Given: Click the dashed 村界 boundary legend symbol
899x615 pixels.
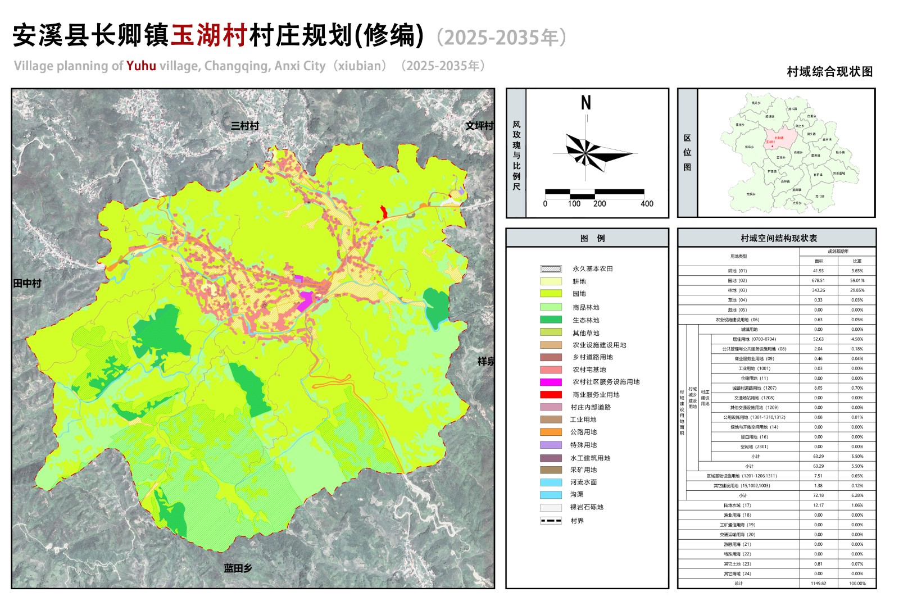Looking at the screenshot, I should [x=551, y=521].
